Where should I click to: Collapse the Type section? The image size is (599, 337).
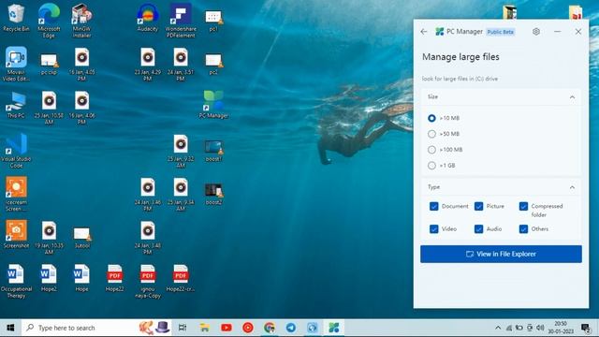click(572, 187)
